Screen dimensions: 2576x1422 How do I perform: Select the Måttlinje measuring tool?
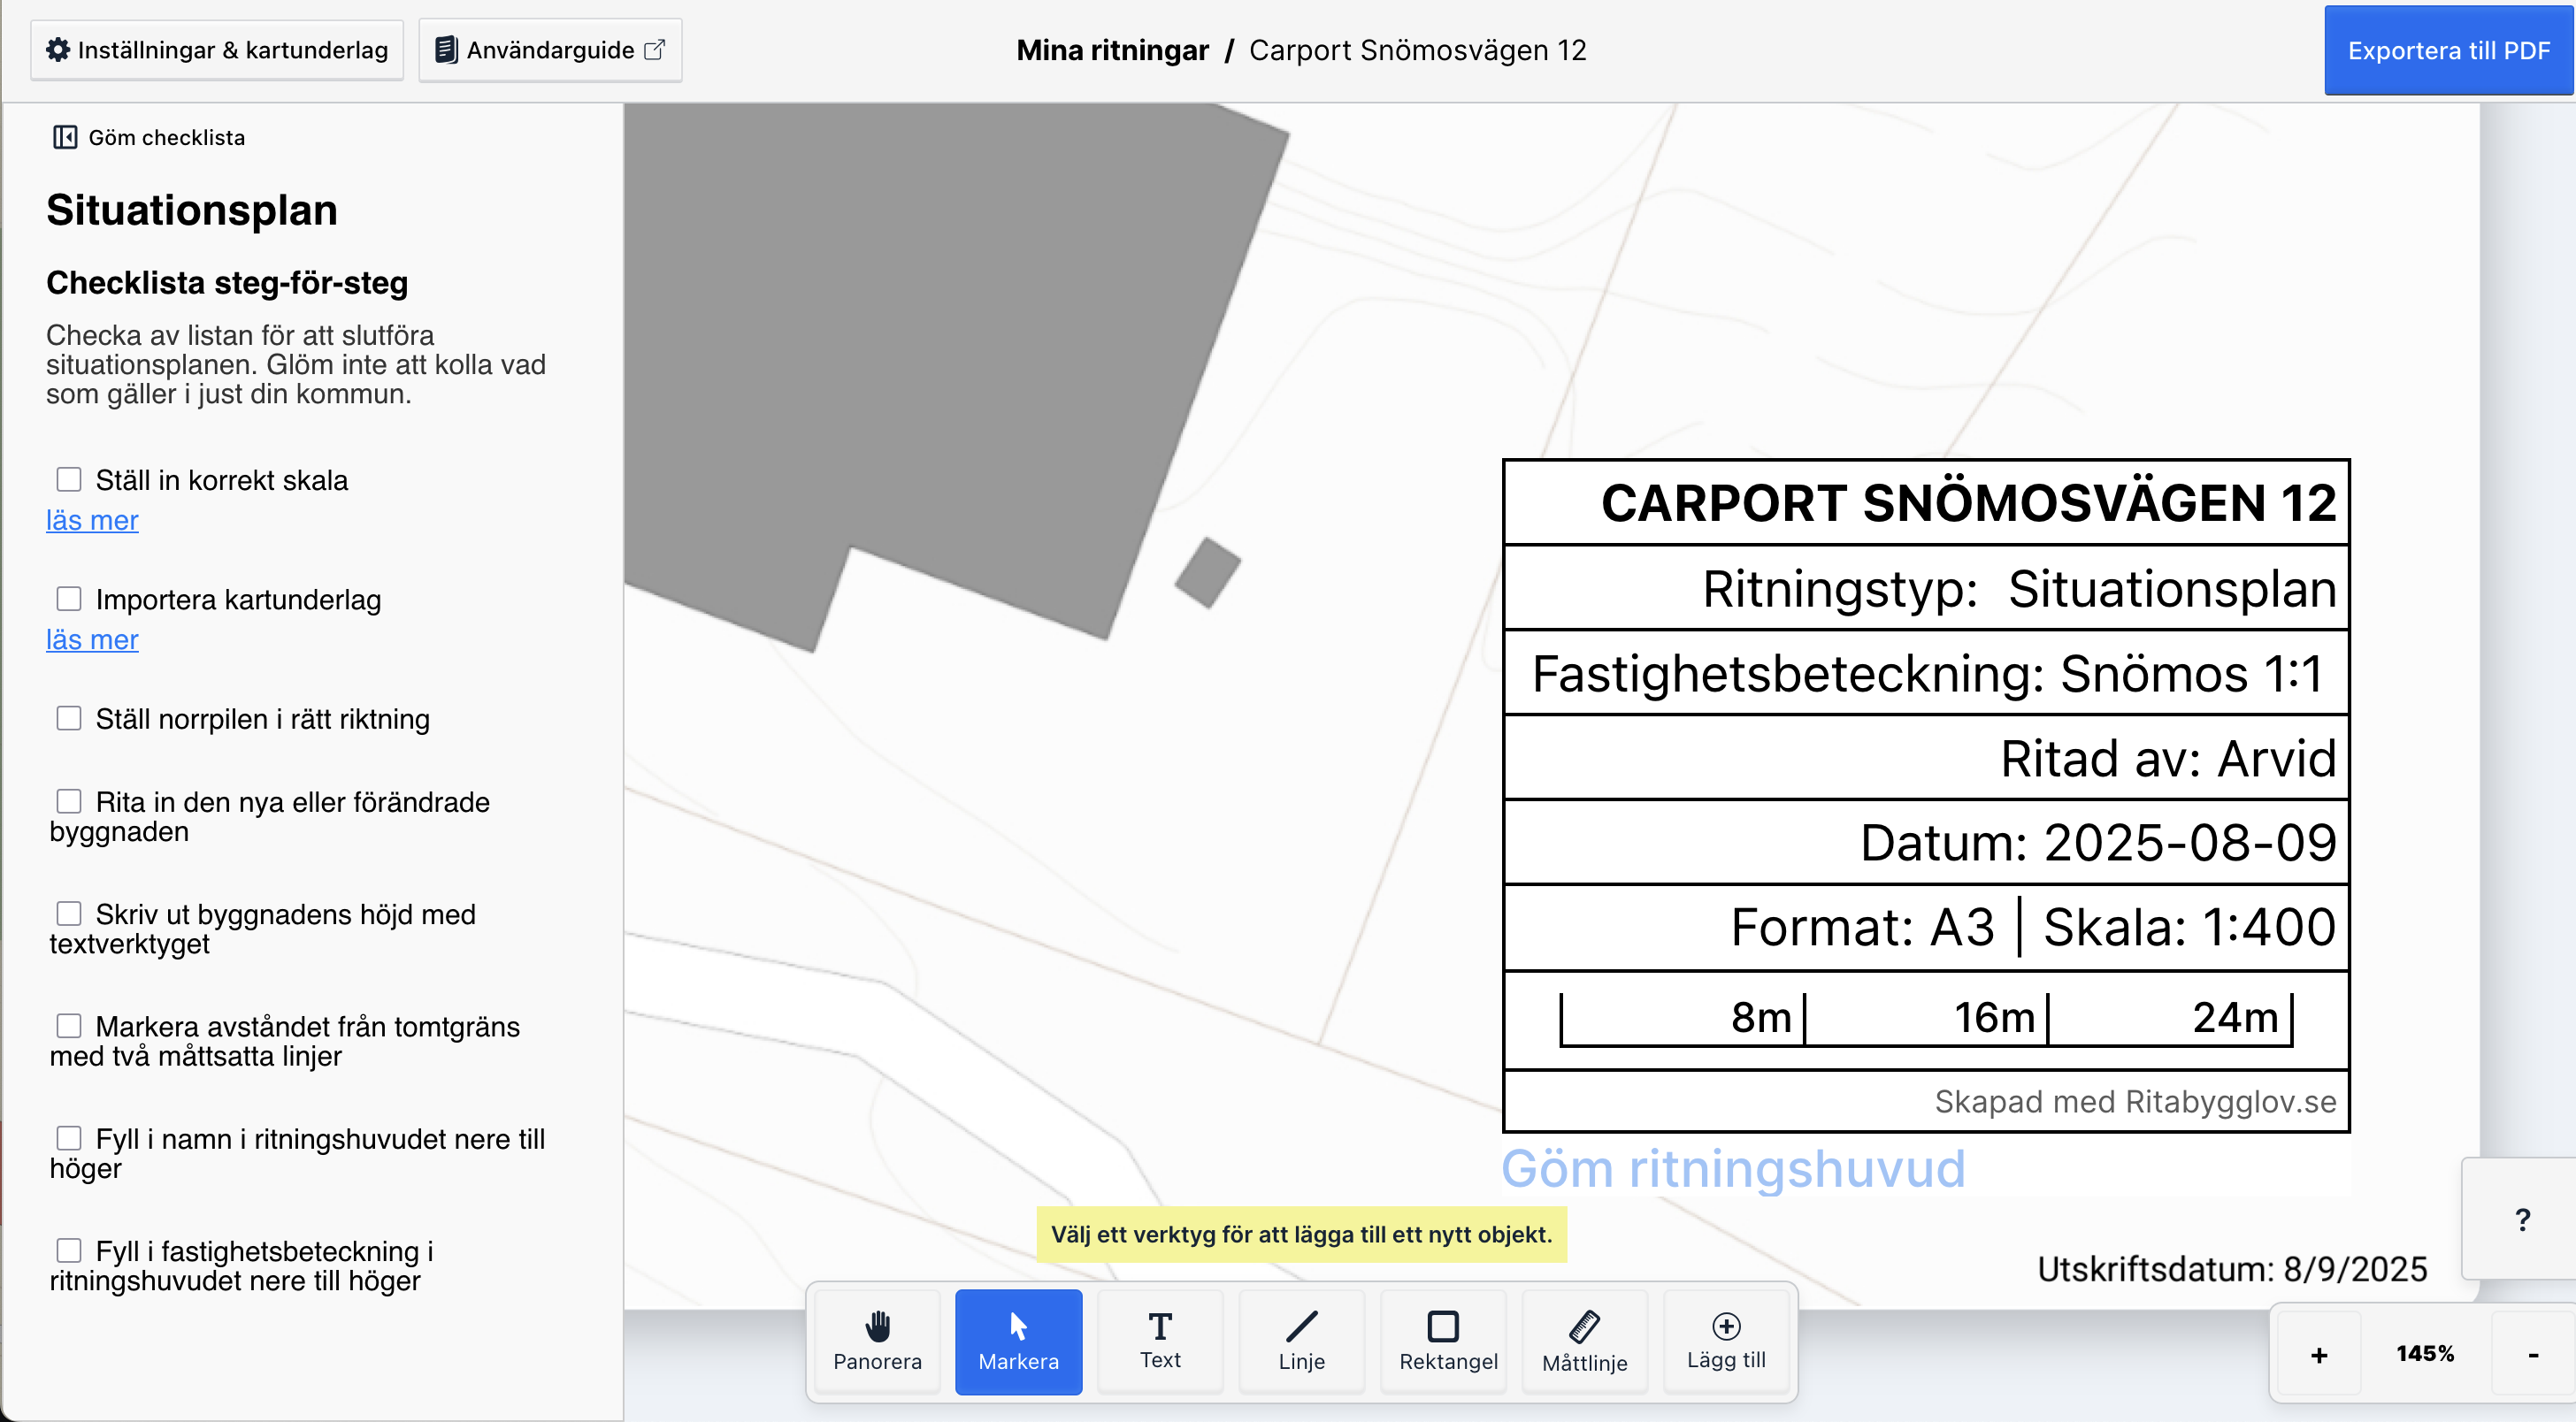(x=1585, y=1341)
